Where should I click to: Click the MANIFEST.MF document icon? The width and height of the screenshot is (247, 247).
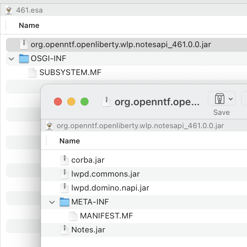pos(73,216)
